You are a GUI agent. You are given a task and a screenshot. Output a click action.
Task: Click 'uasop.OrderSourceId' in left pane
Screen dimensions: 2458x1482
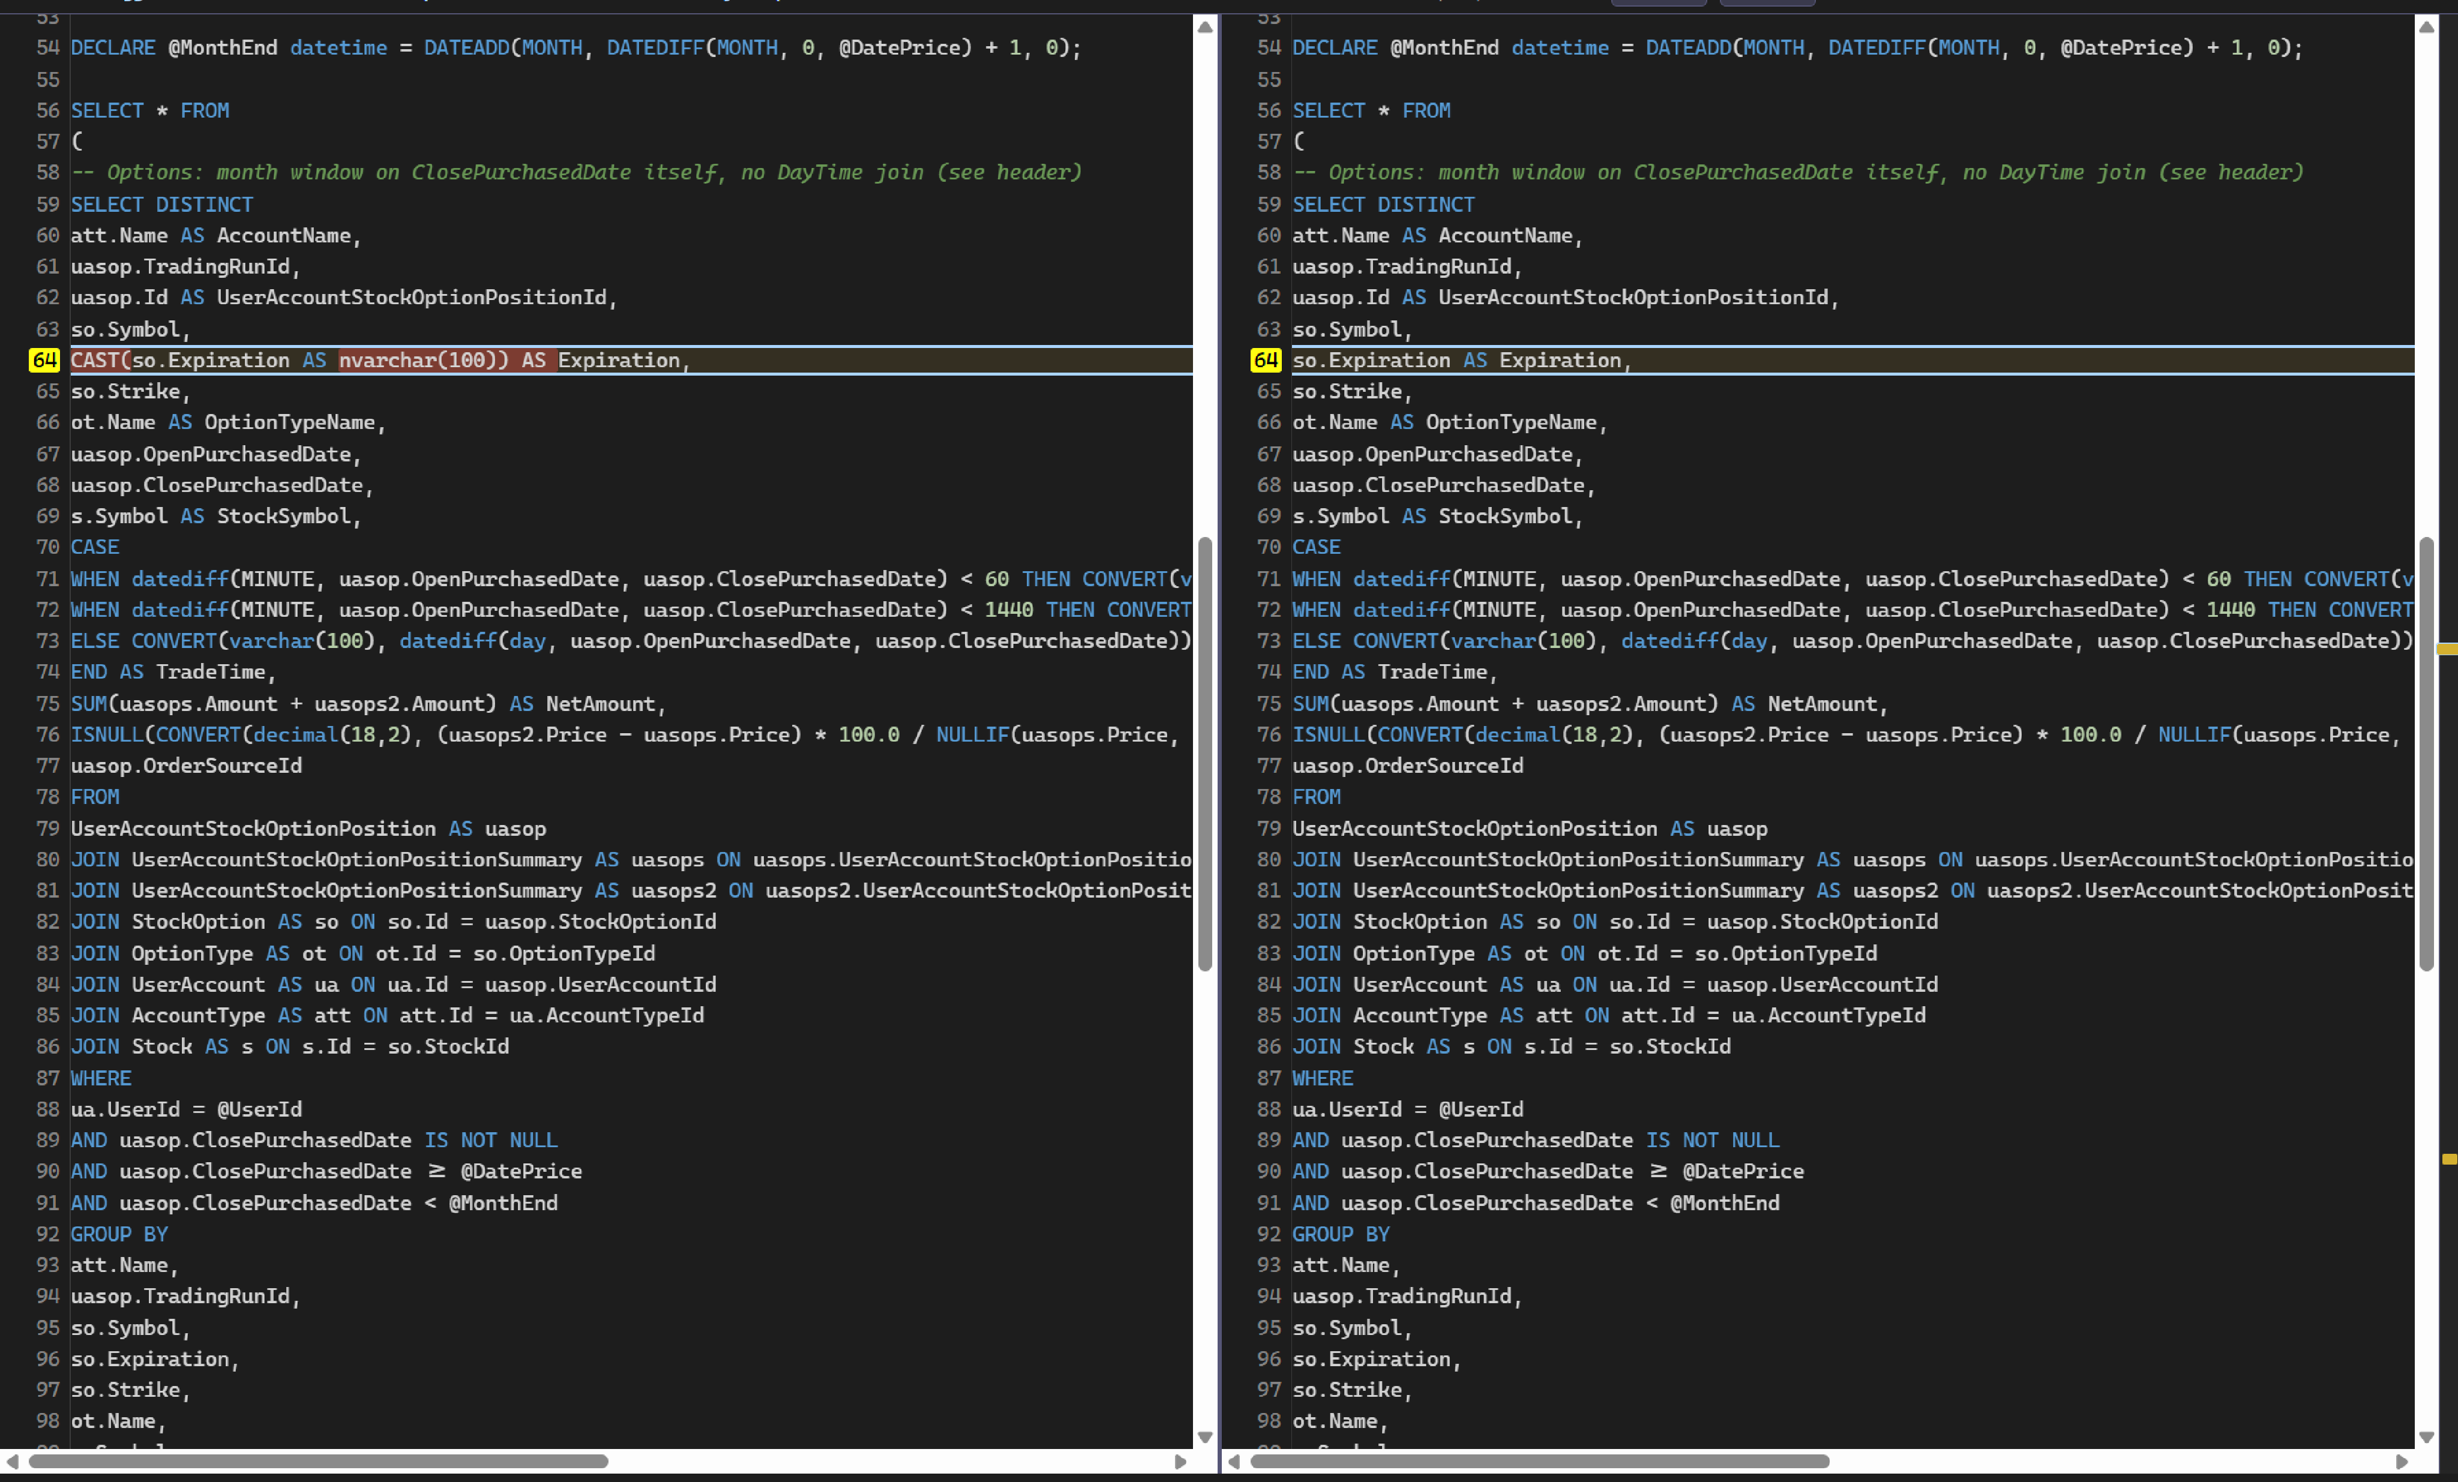[185, 766]
